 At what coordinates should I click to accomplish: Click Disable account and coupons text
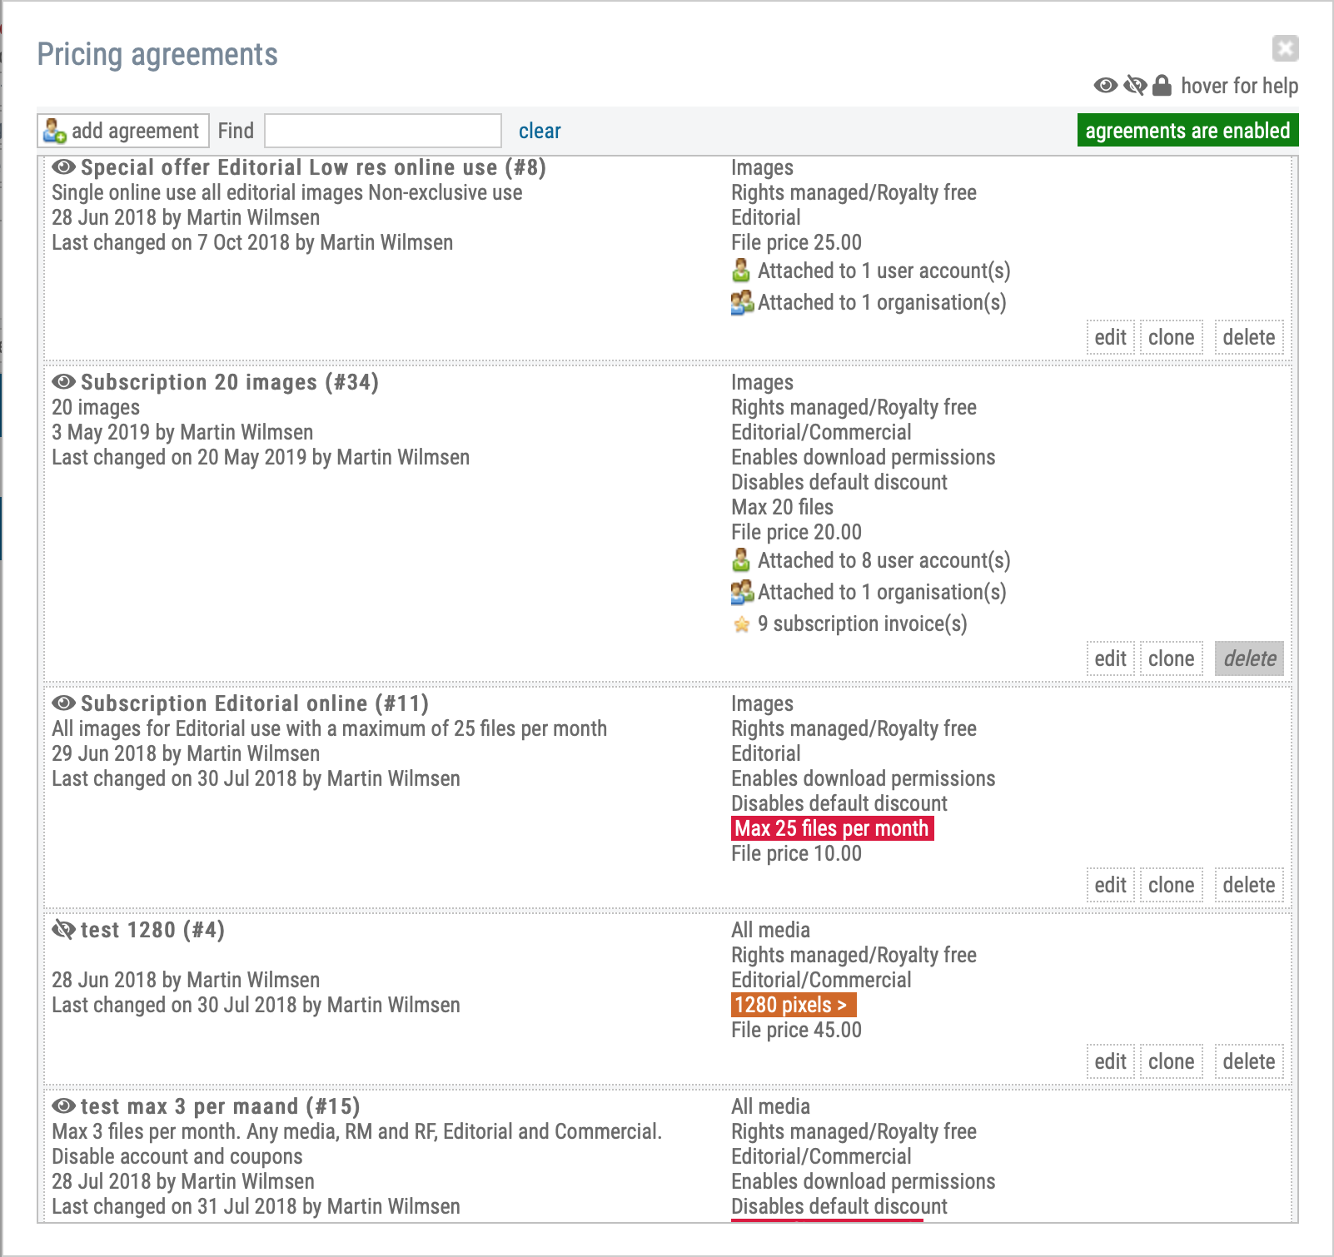pos(177,1156)
